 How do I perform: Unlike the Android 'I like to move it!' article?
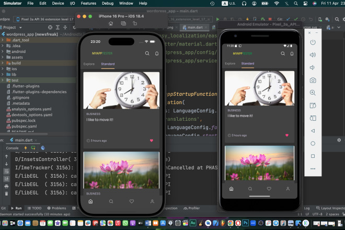pos(286,135)
